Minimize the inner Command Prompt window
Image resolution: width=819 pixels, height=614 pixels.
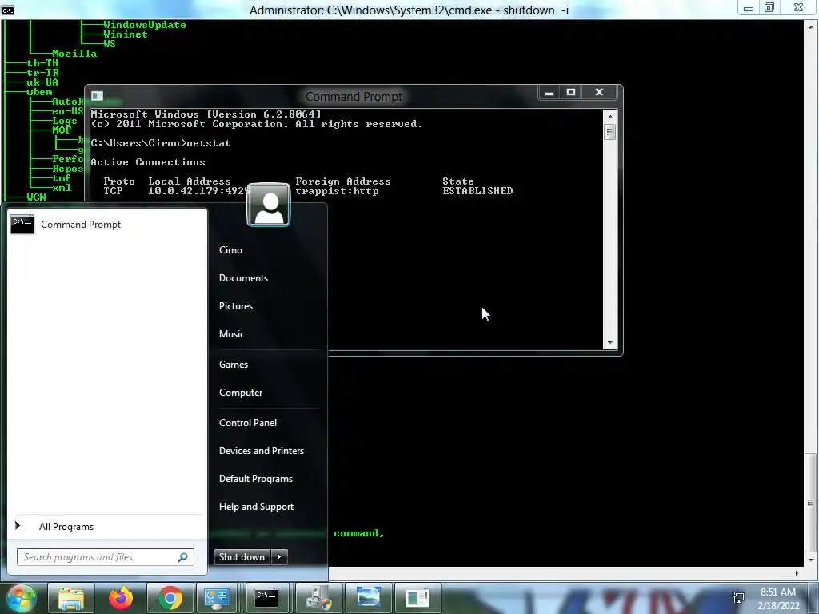[549, 93]
